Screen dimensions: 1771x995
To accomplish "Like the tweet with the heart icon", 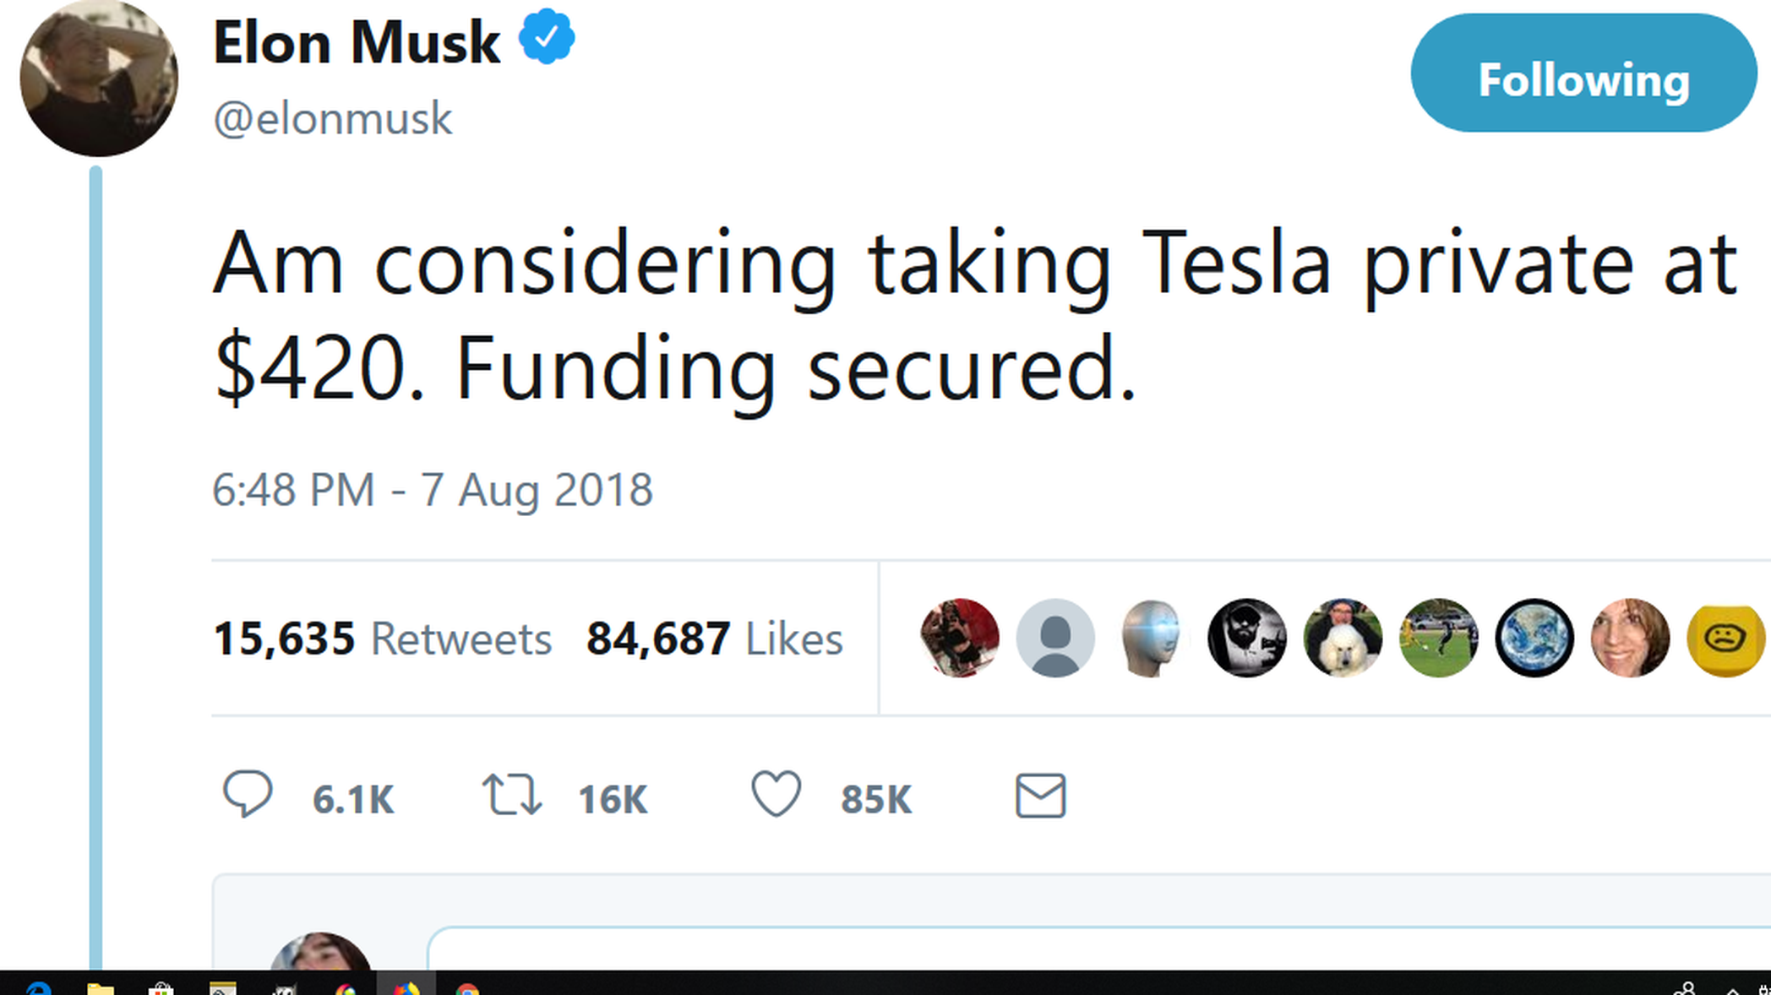I will click(776, 795).
